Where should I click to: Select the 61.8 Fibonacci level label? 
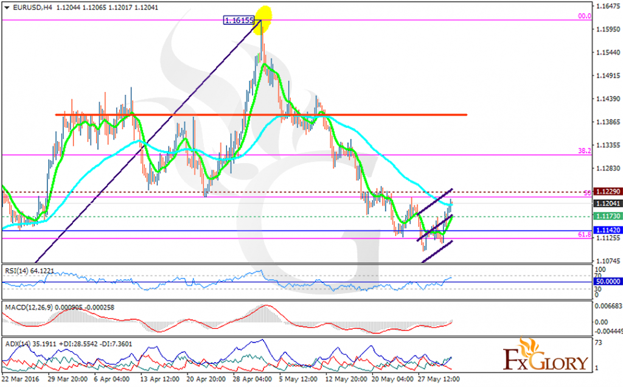585,235
